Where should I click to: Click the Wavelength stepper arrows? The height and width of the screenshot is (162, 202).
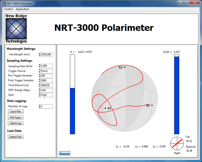click(x=40, y=55)
